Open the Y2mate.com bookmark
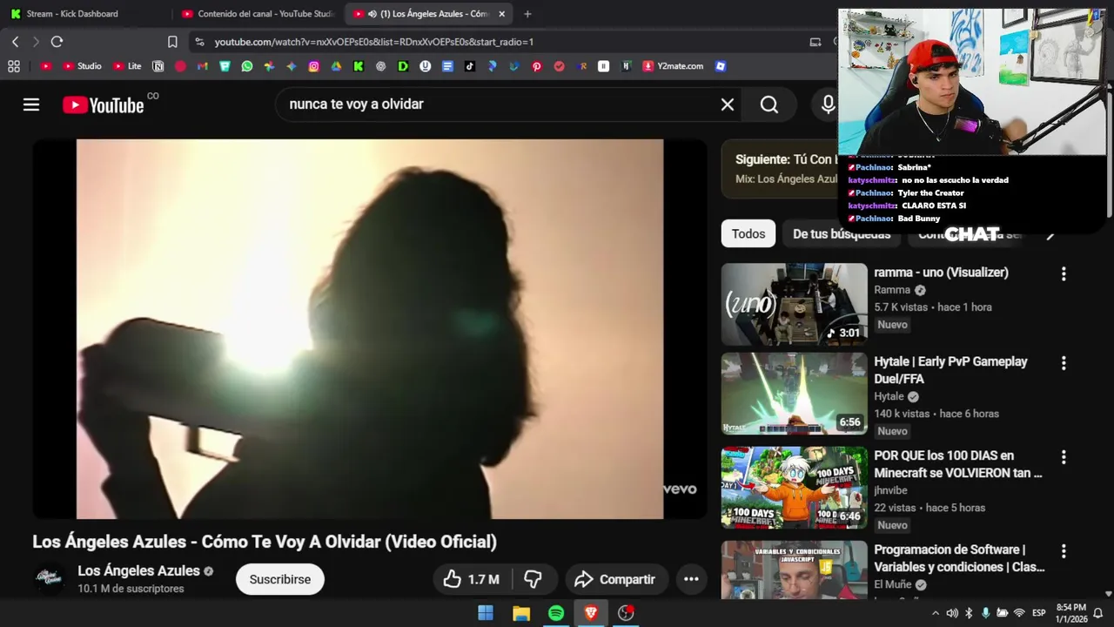The width and height of the screenshot is (1114, 627). [673, 66]
